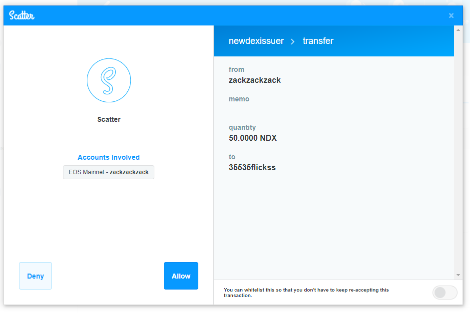Click the circular Scatter app logo
470x313 pixels.
(109, 80)
